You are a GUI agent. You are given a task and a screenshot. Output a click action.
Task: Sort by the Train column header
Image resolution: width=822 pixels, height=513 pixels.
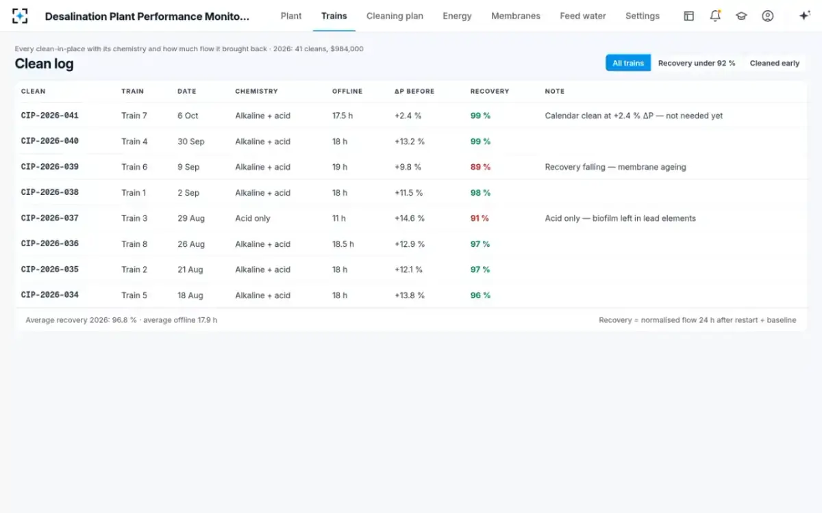click(133, 91)
